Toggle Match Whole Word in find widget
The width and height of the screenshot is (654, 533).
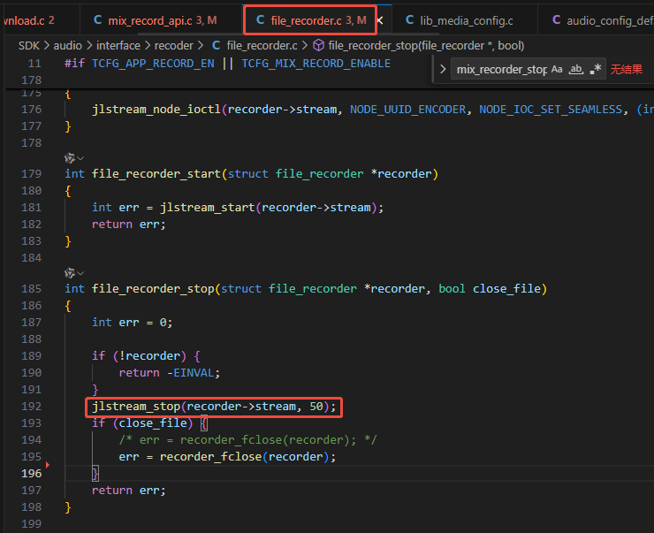(x=576, y=69)
